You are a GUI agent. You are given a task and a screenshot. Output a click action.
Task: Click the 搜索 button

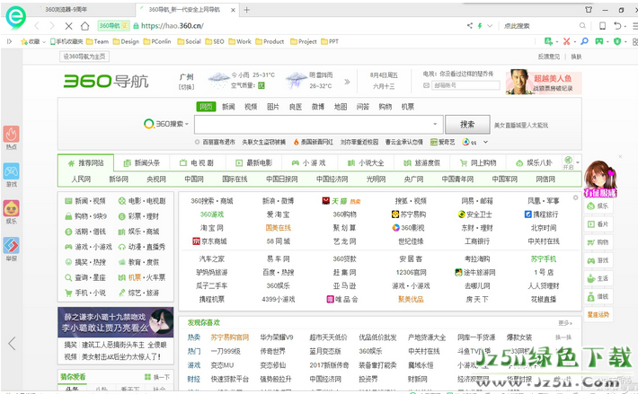pos(467,124)
